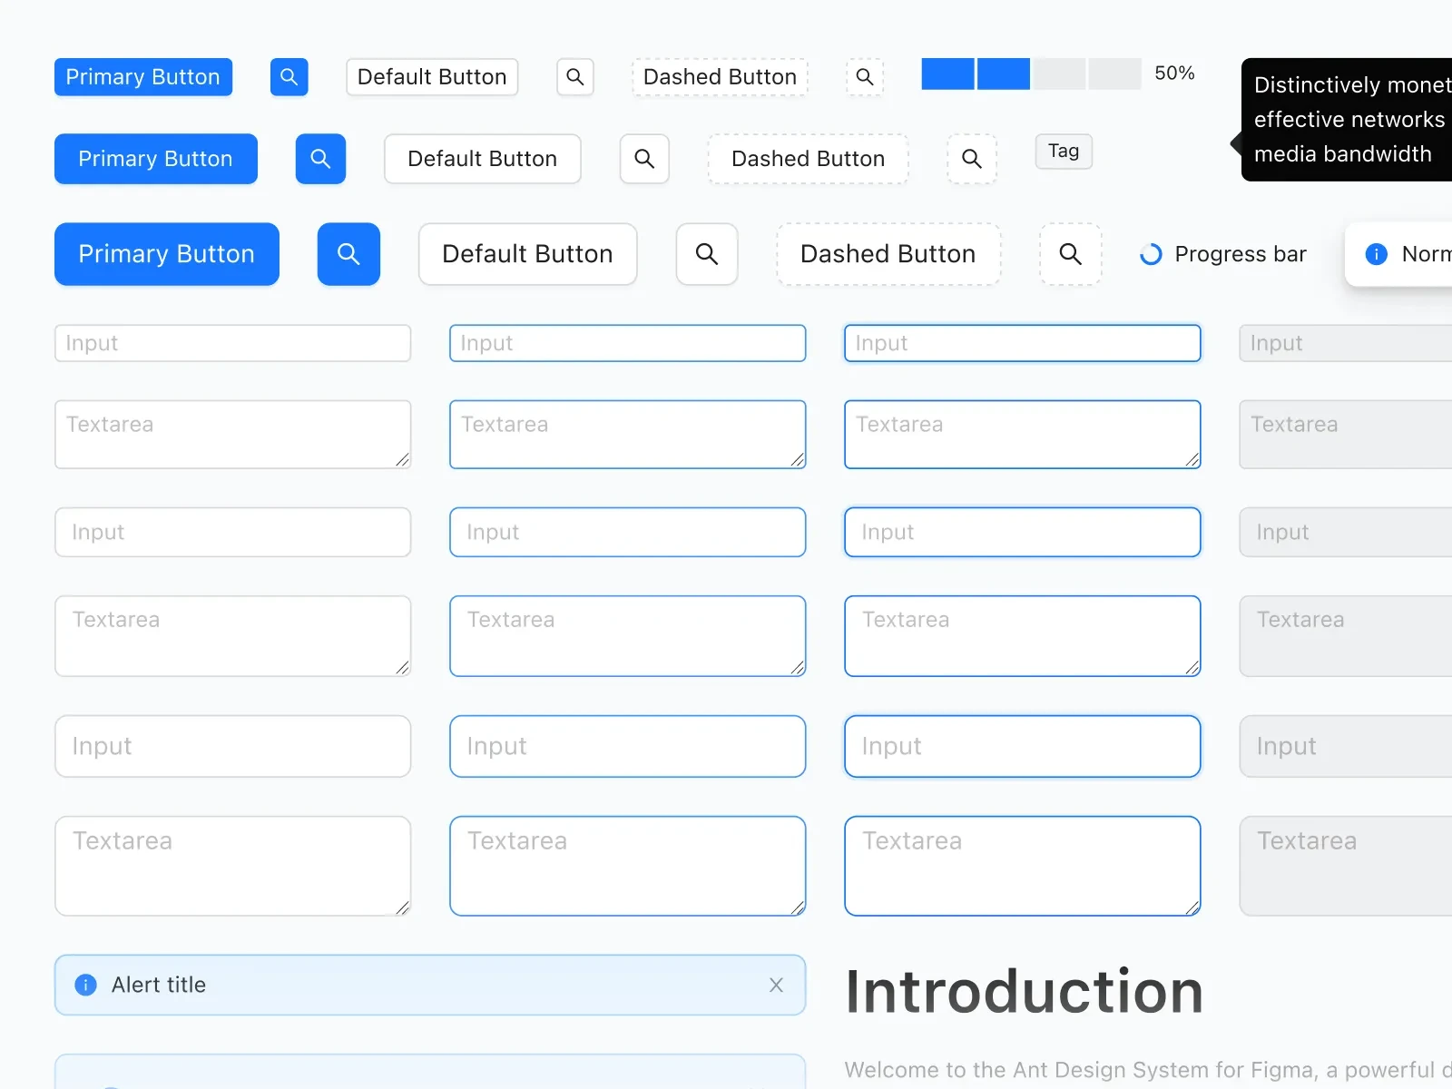
Task: Click the medium blue search icon button
Action: [320, 159]
